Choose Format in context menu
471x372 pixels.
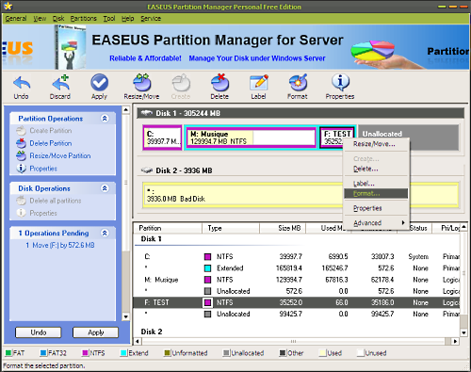pos(376,193)
